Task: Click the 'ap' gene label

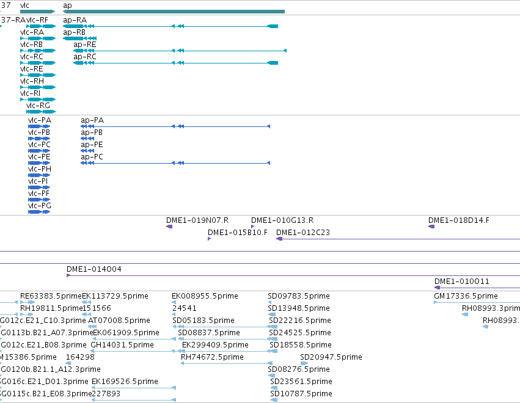Action: pyautogui.click(x=67, y=5)
